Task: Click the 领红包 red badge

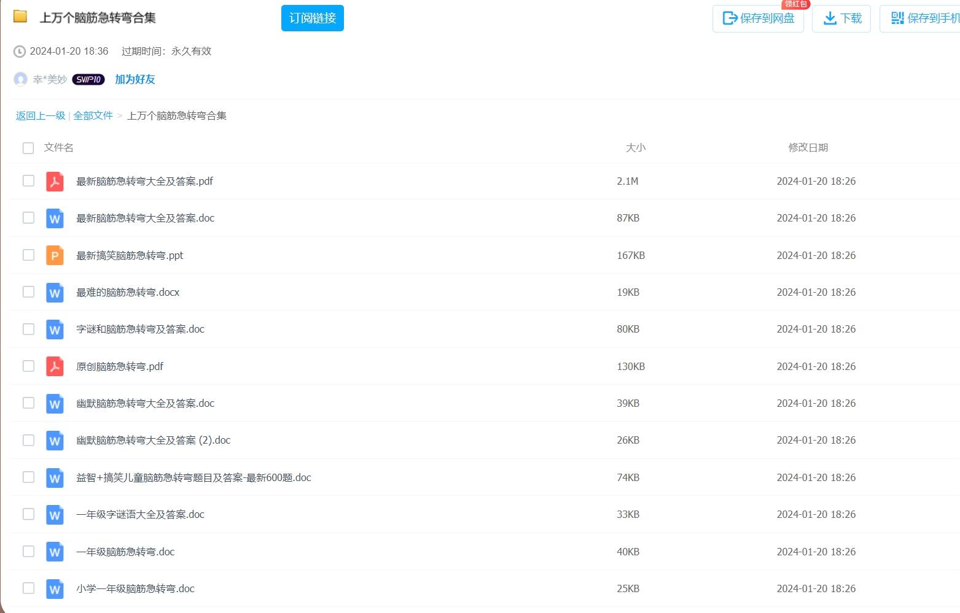Action: coord(796,4)
